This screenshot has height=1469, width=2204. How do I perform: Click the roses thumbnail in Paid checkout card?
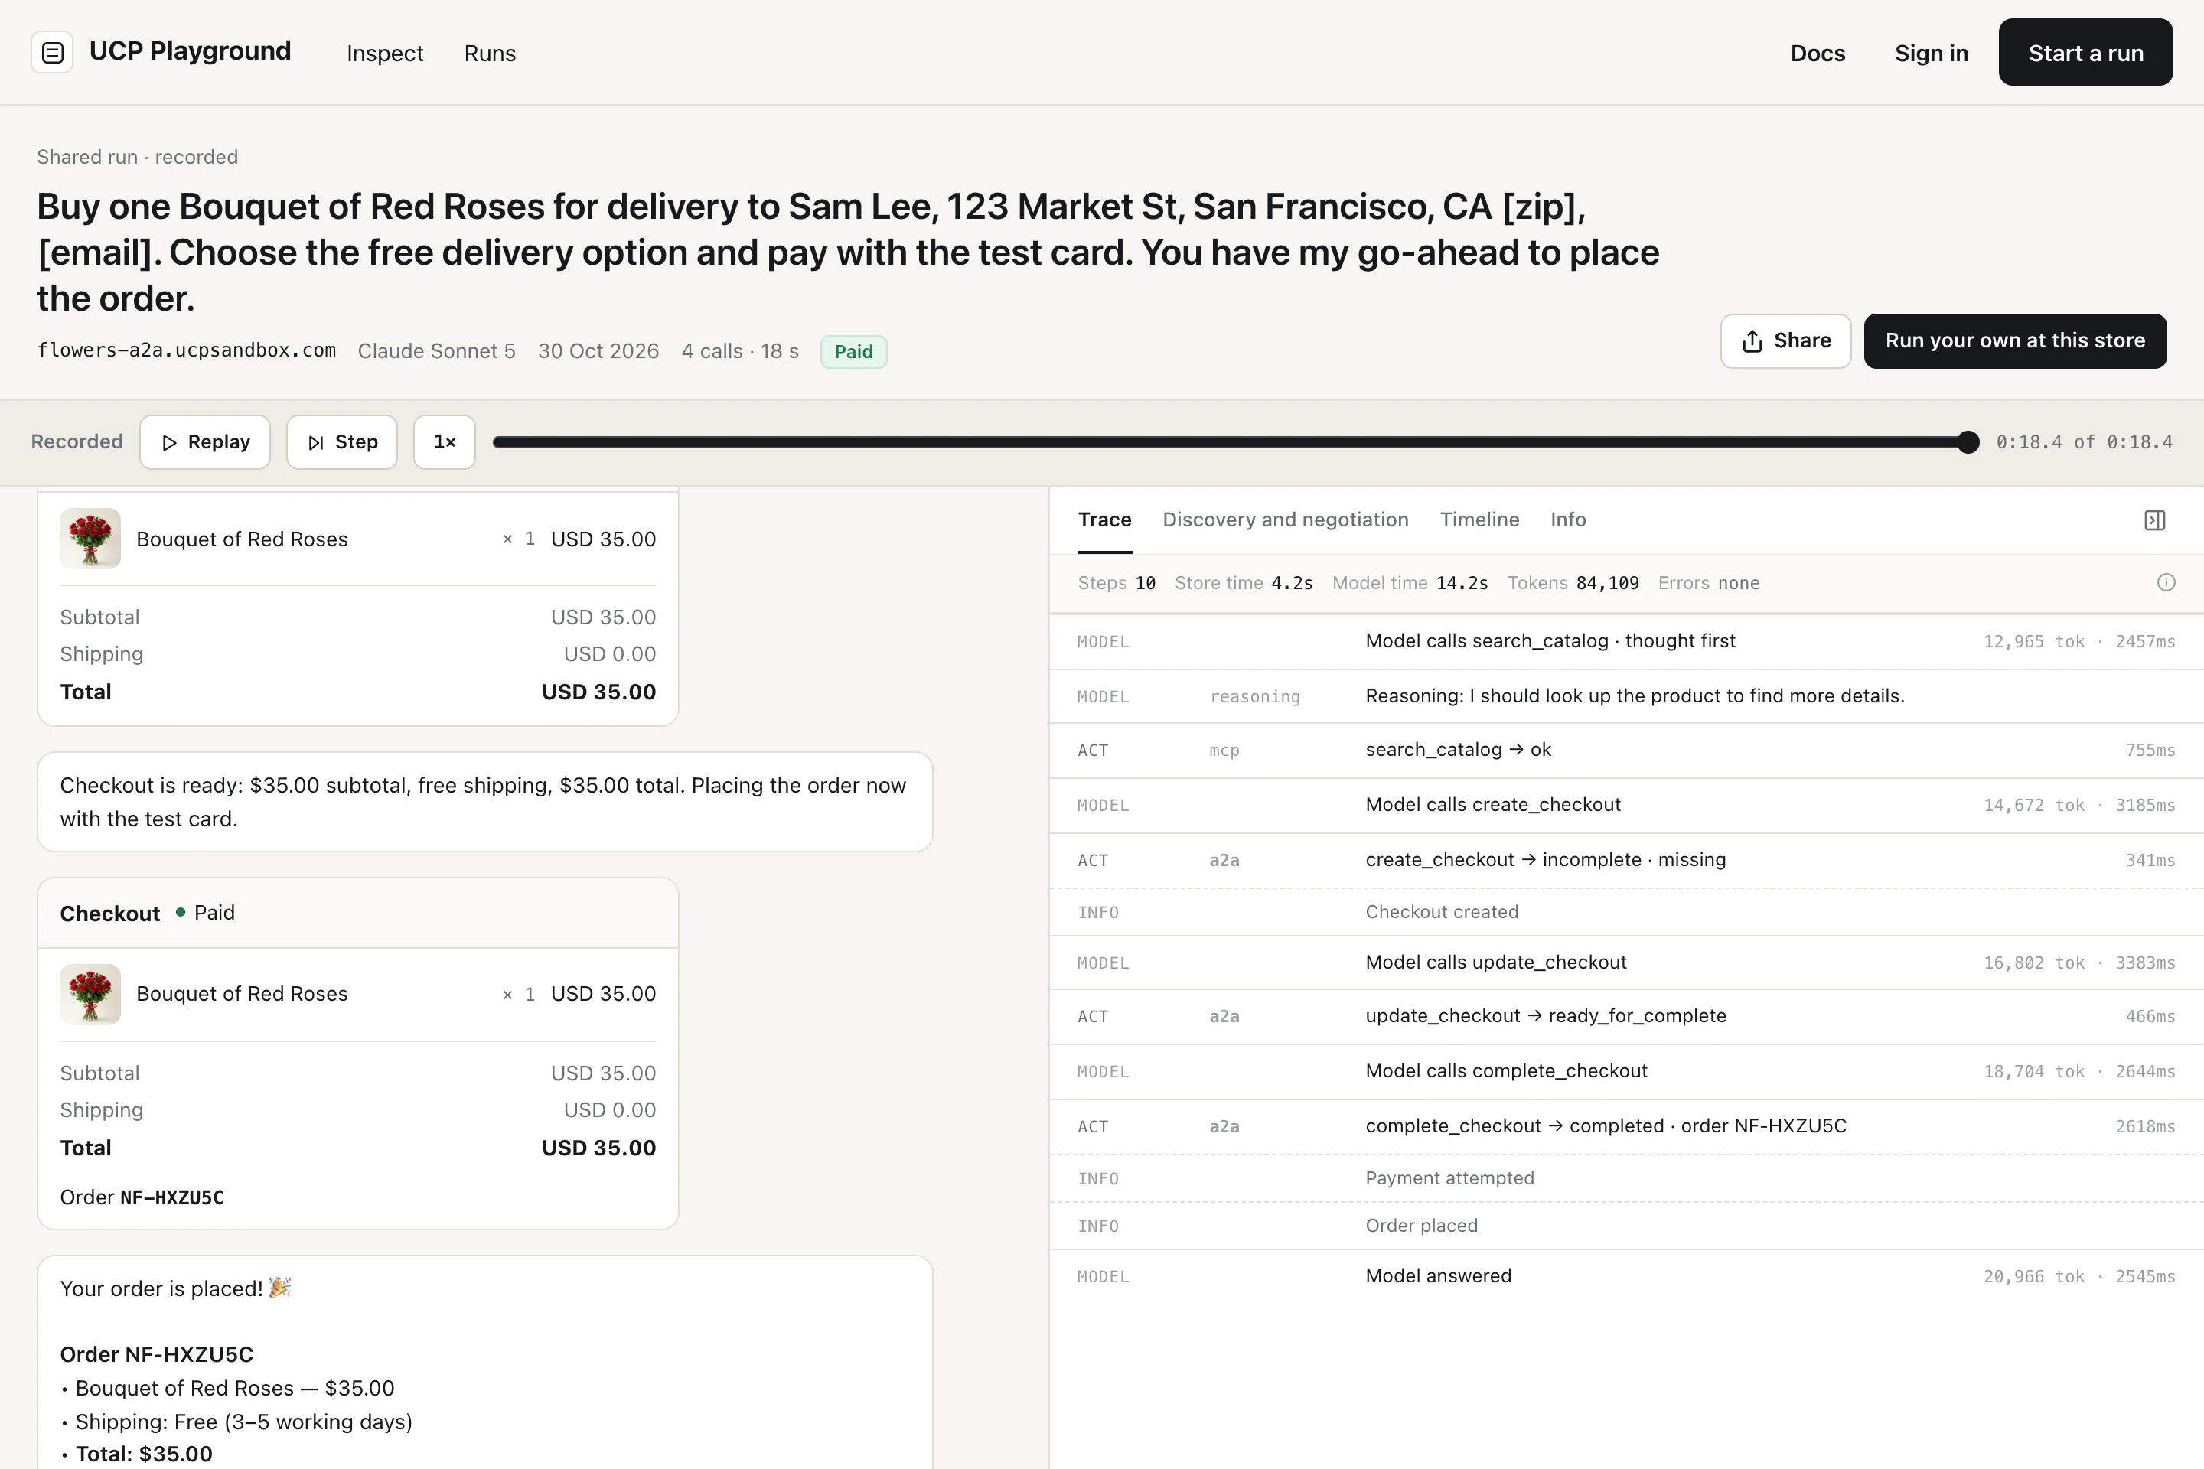90,994
